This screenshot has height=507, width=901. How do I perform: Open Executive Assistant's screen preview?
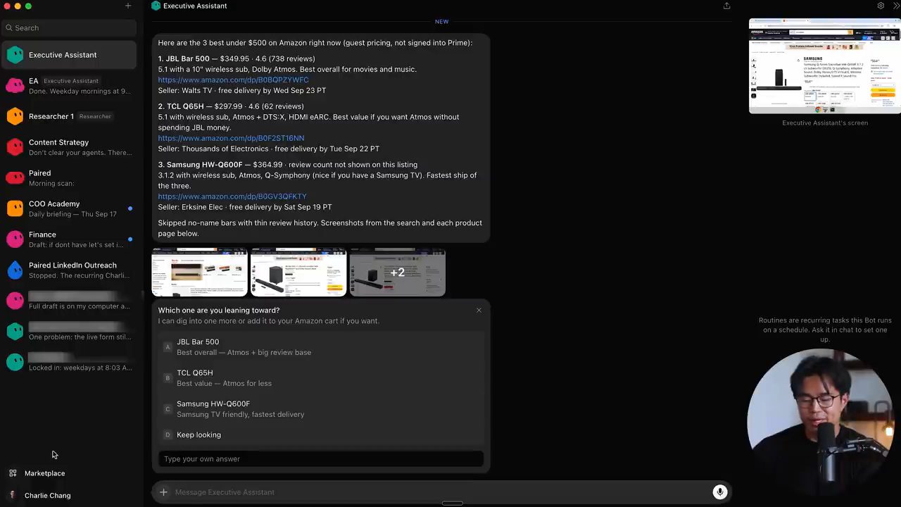click(x=825, y=66)
